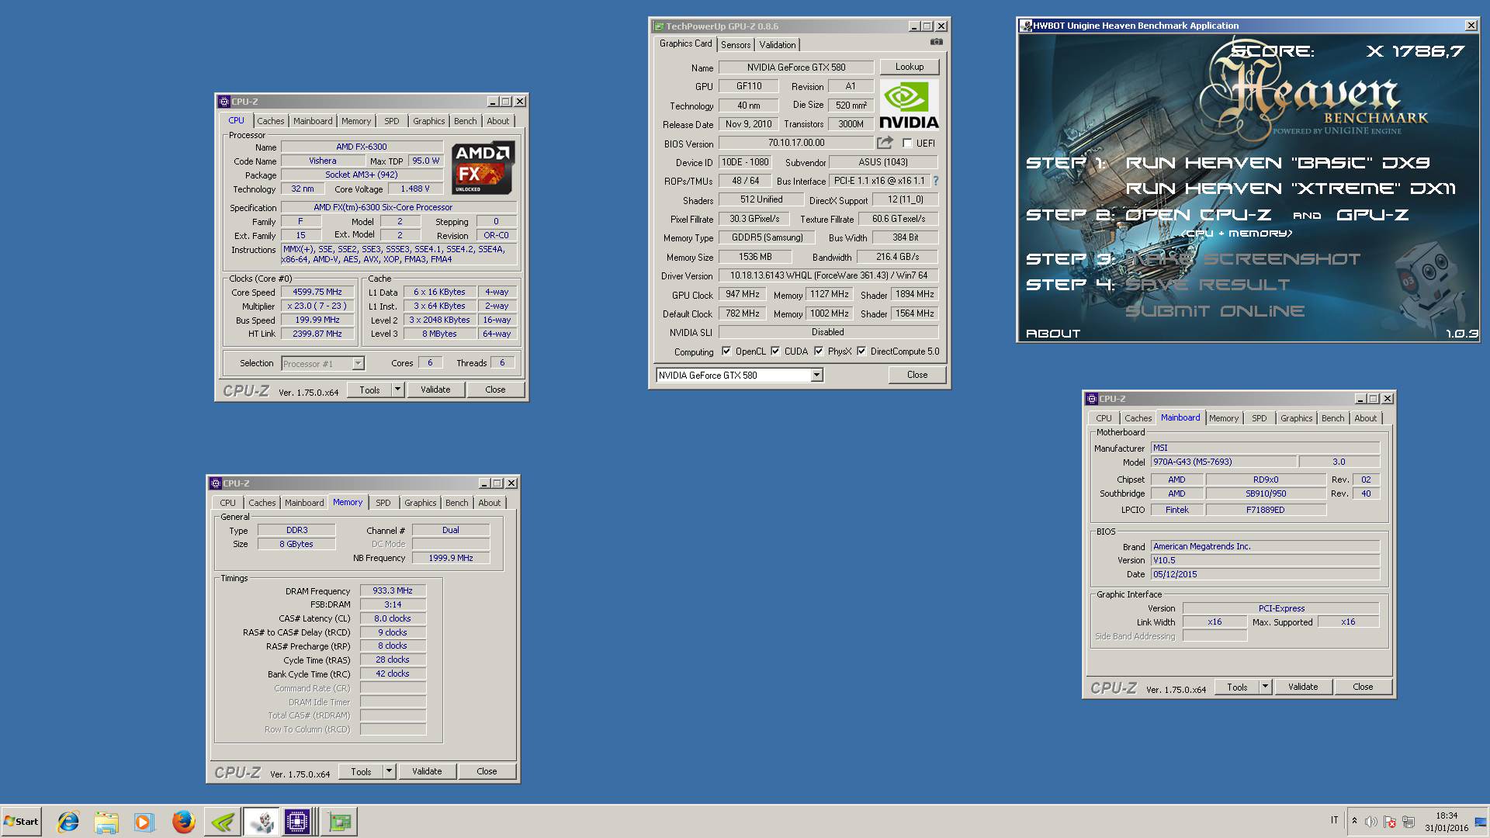Click Run Heaven Xtreme DX11 in HWBOT
The image size is (1490, 838).
[x=1291, y=189]
